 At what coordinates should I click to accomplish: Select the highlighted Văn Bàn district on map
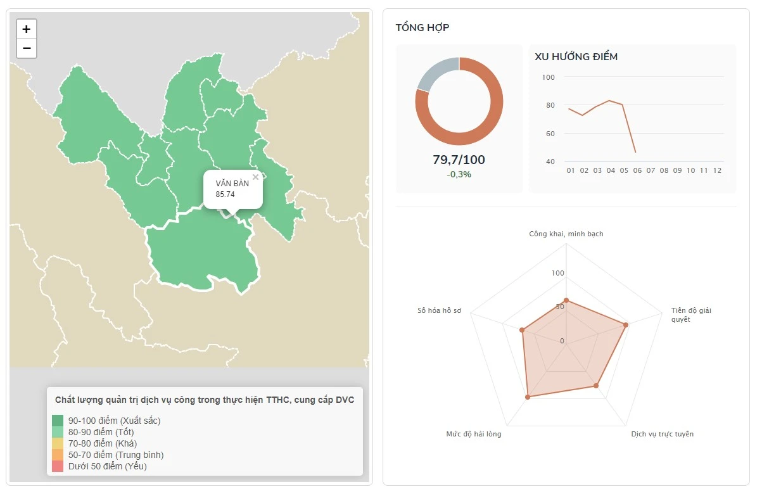[x=203, y=253]
